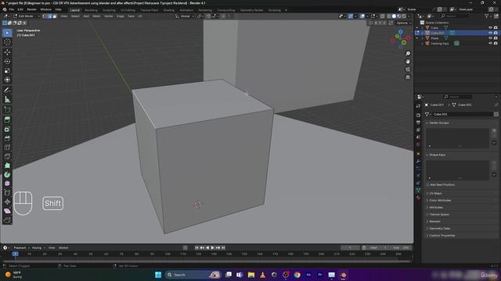Screen dimensions: 501x281
Task: Disable Cube in renders via camera icon
Action: point(496,28)
